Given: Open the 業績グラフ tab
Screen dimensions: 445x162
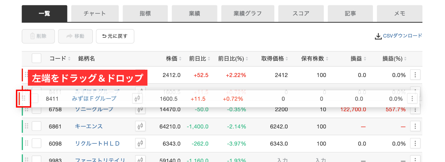Looking at the screenshot, I should [x=248, y=14].
